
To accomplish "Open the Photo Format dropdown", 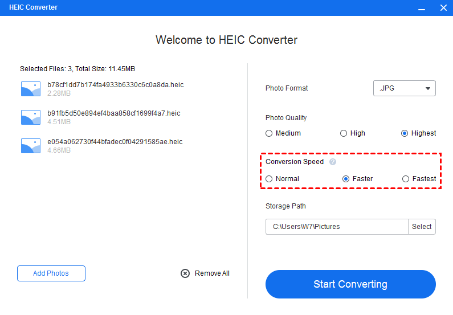I will point(405,88).
